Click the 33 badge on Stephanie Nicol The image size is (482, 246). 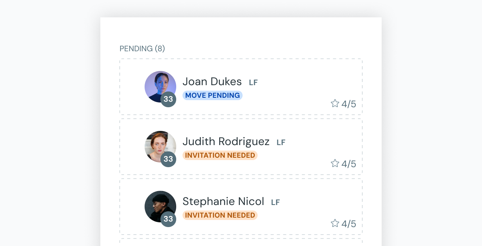tap(168, 219)
